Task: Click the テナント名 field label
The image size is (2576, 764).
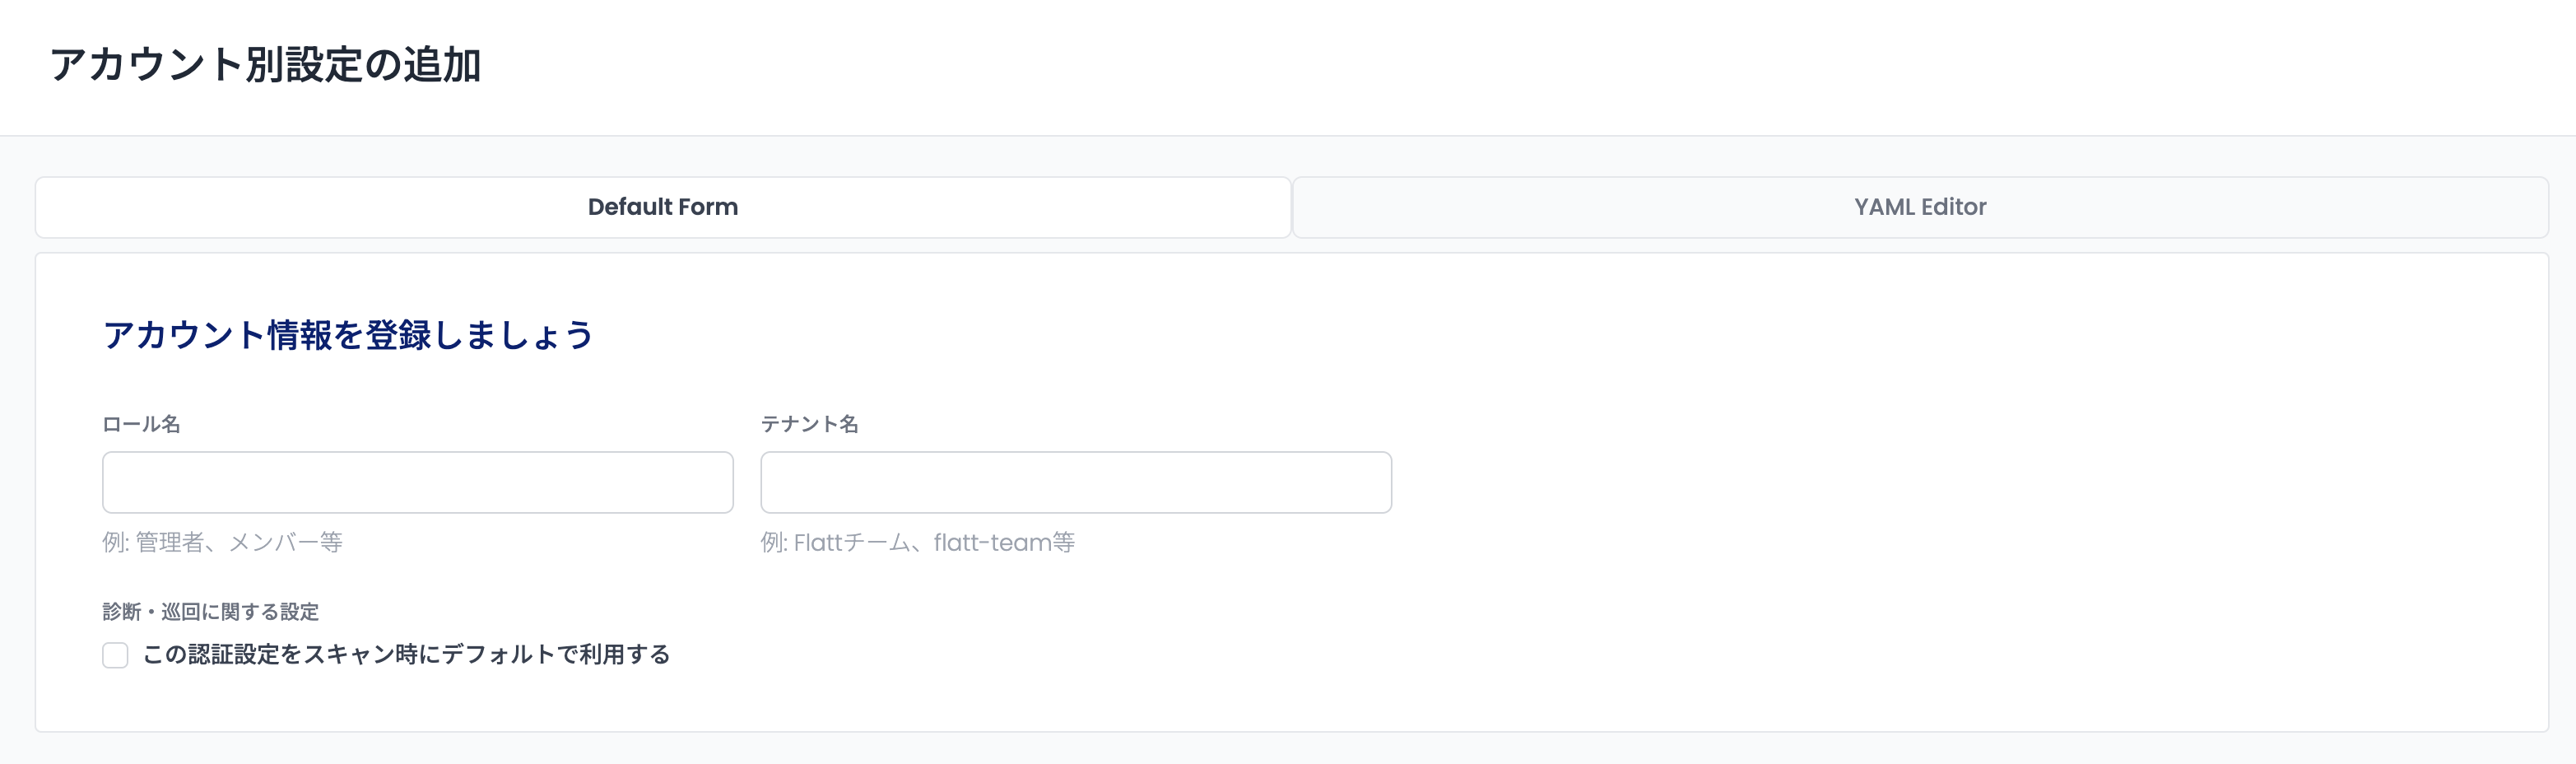Action: 809,424
